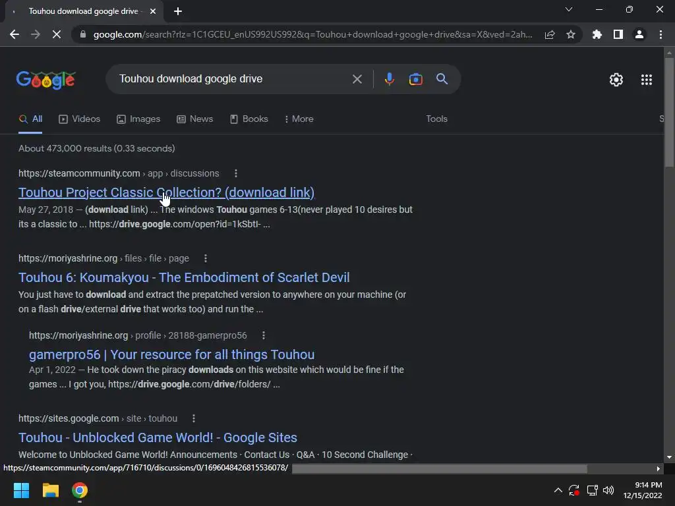Viewport: 675px width, 506px height.
Task: Close the Touhou download google drive tab
Action: (x=153, y=11)
